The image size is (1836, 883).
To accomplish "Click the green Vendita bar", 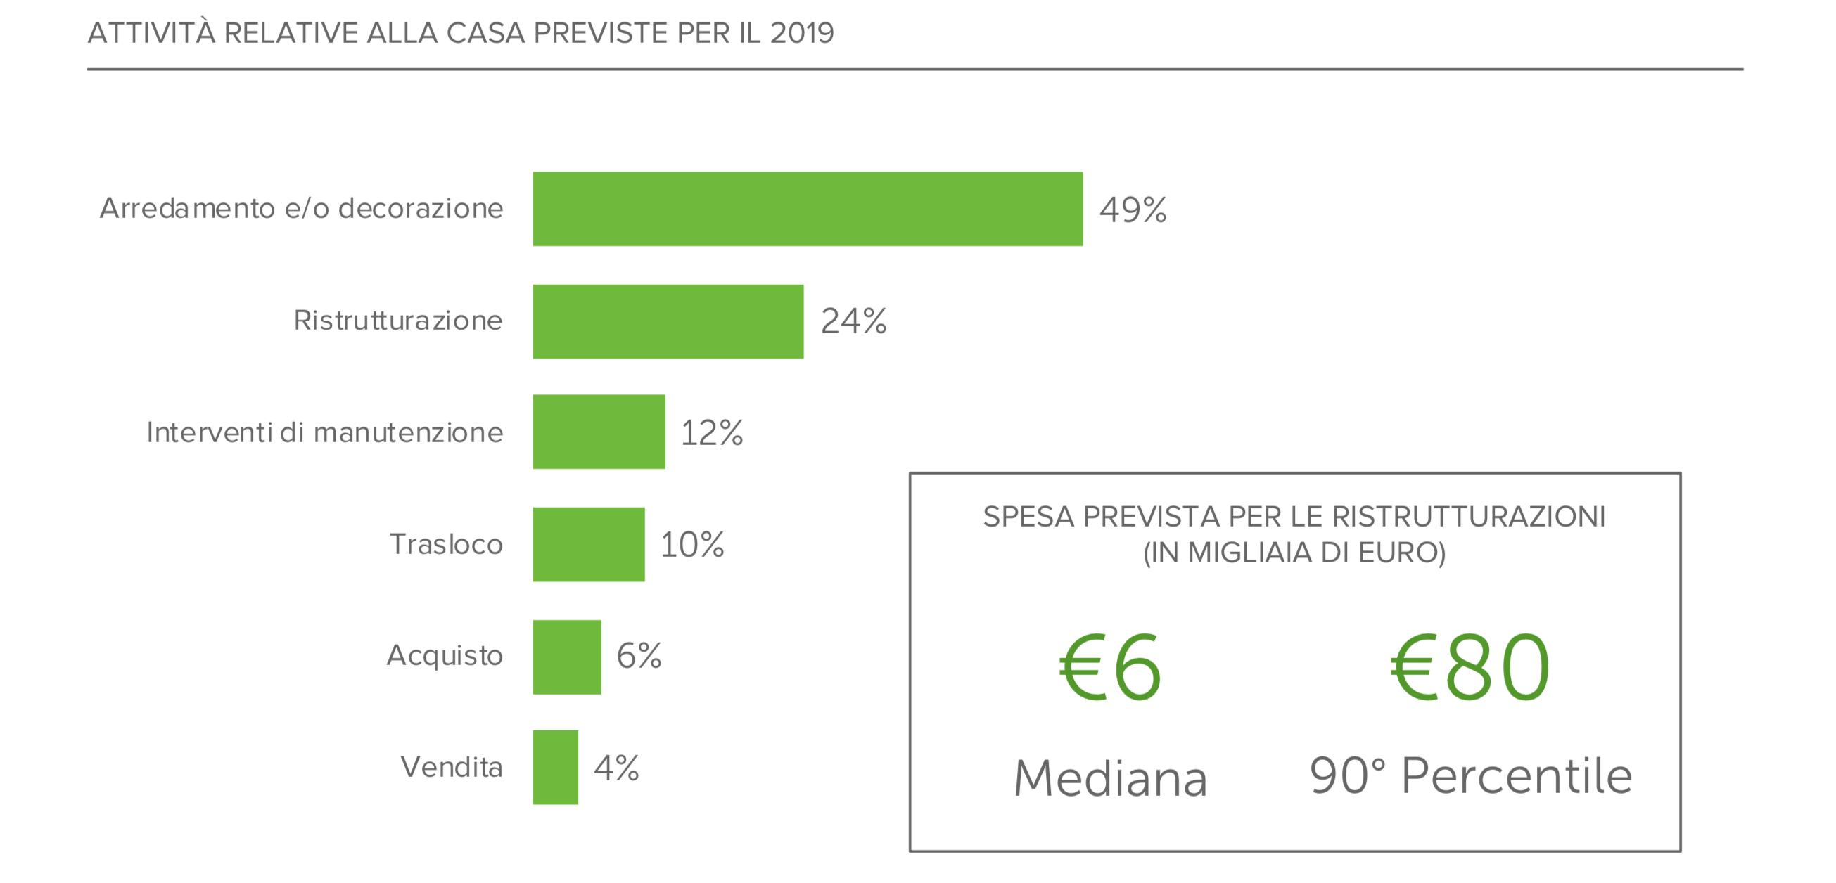I will pos(555,767).
